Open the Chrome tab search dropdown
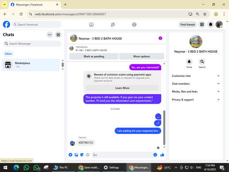Screen dimensions: 229x172 coord(5,5)
